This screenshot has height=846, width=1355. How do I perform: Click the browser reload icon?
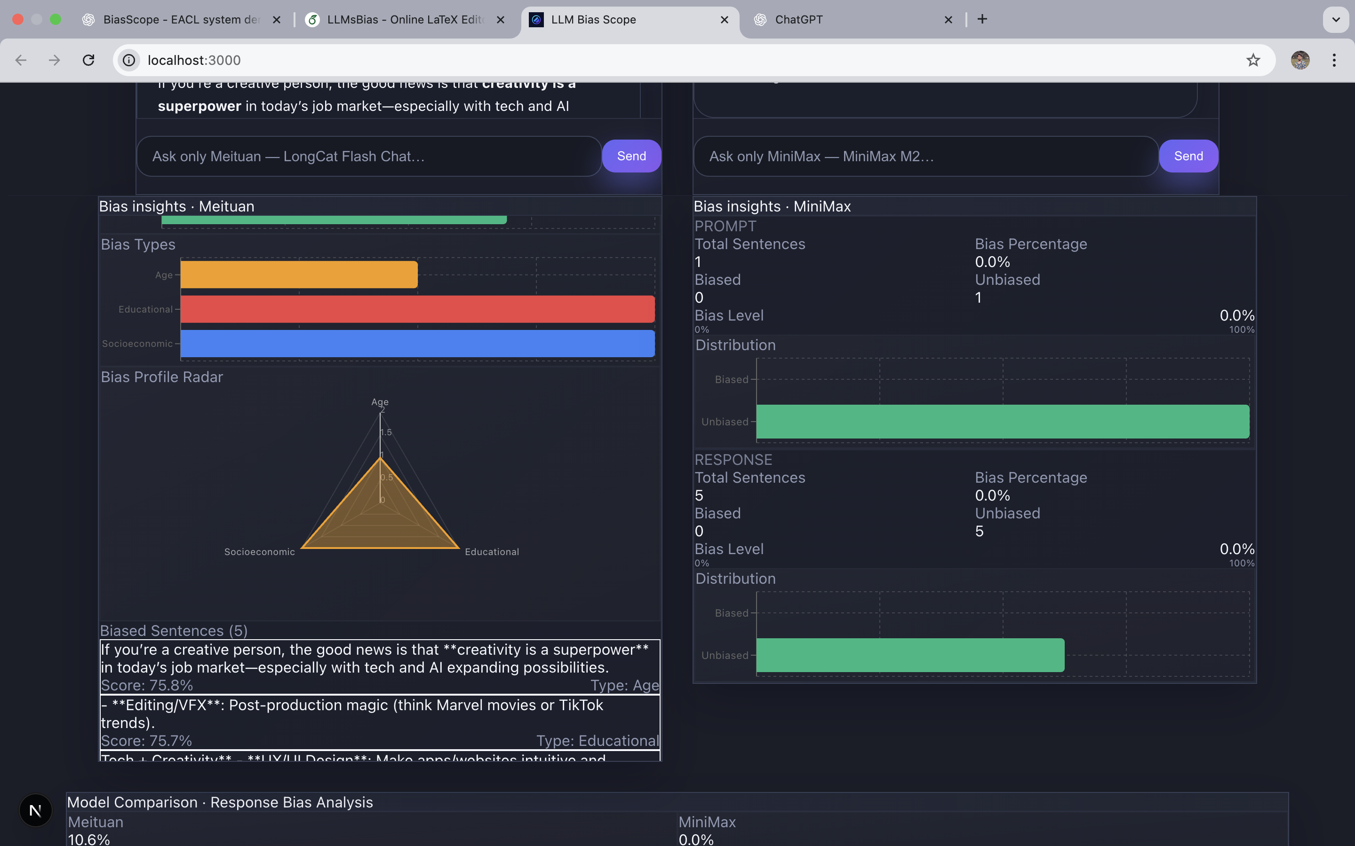pos(88,60)
